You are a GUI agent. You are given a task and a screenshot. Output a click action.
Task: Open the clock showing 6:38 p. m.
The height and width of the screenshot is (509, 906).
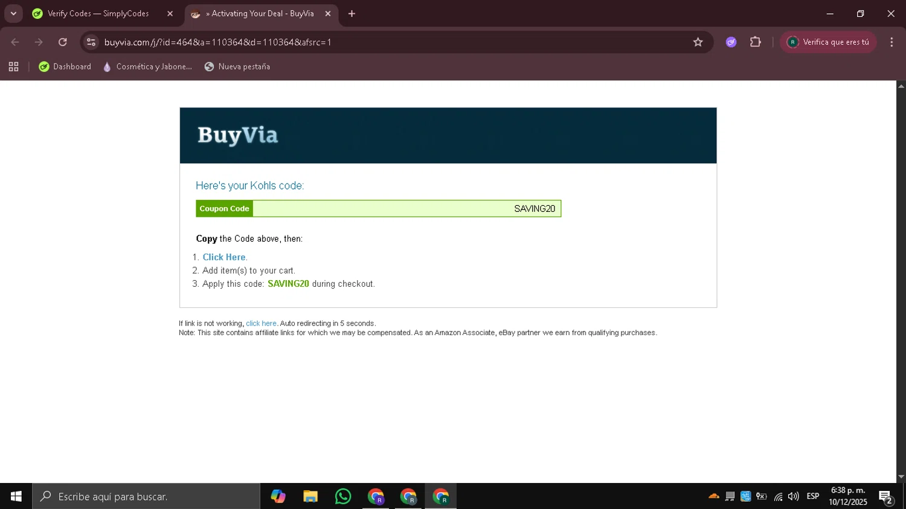[x=848, y=496]
